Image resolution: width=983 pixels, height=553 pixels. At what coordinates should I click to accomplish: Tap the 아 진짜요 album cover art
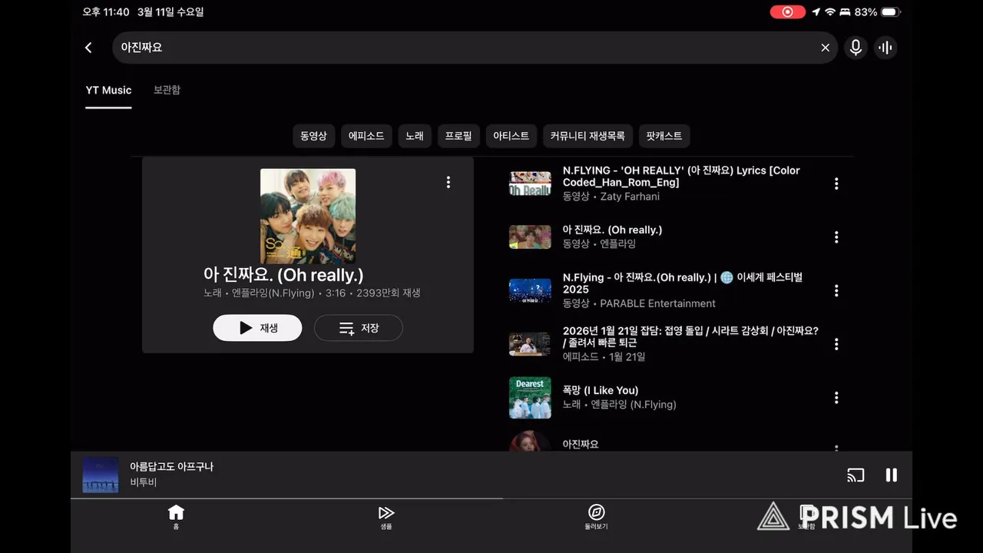[x=308, y=217]
